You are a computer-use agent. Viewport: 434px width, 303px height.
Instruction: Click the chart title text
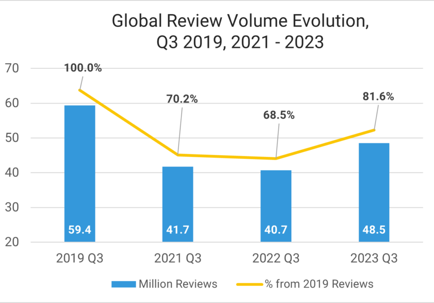pyautogui.click(x=217, y=31)
